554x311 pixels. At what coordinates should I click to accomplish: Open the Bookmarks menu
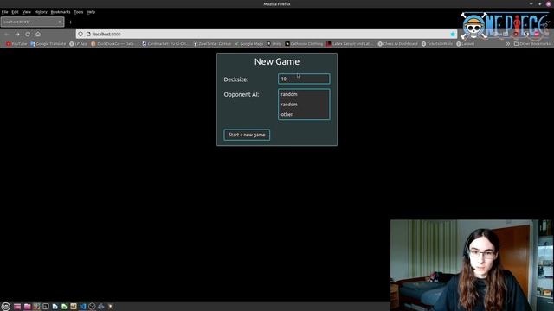tap(61, 12)
